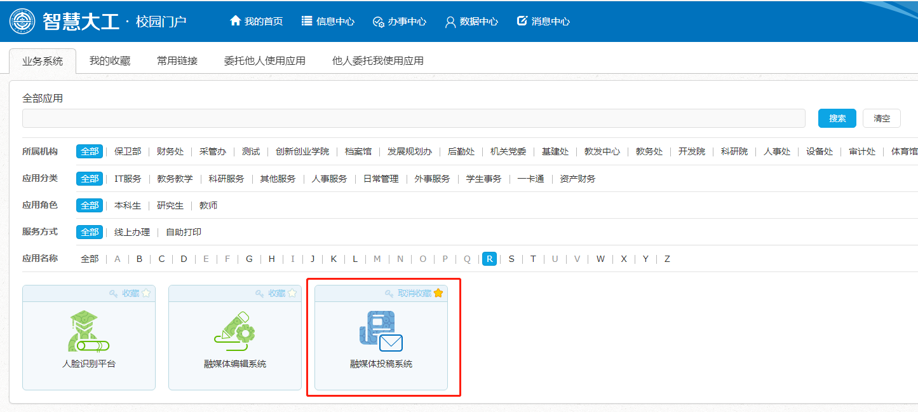Filter app names by letter S

pyautogui.click(x=511, y=259)
